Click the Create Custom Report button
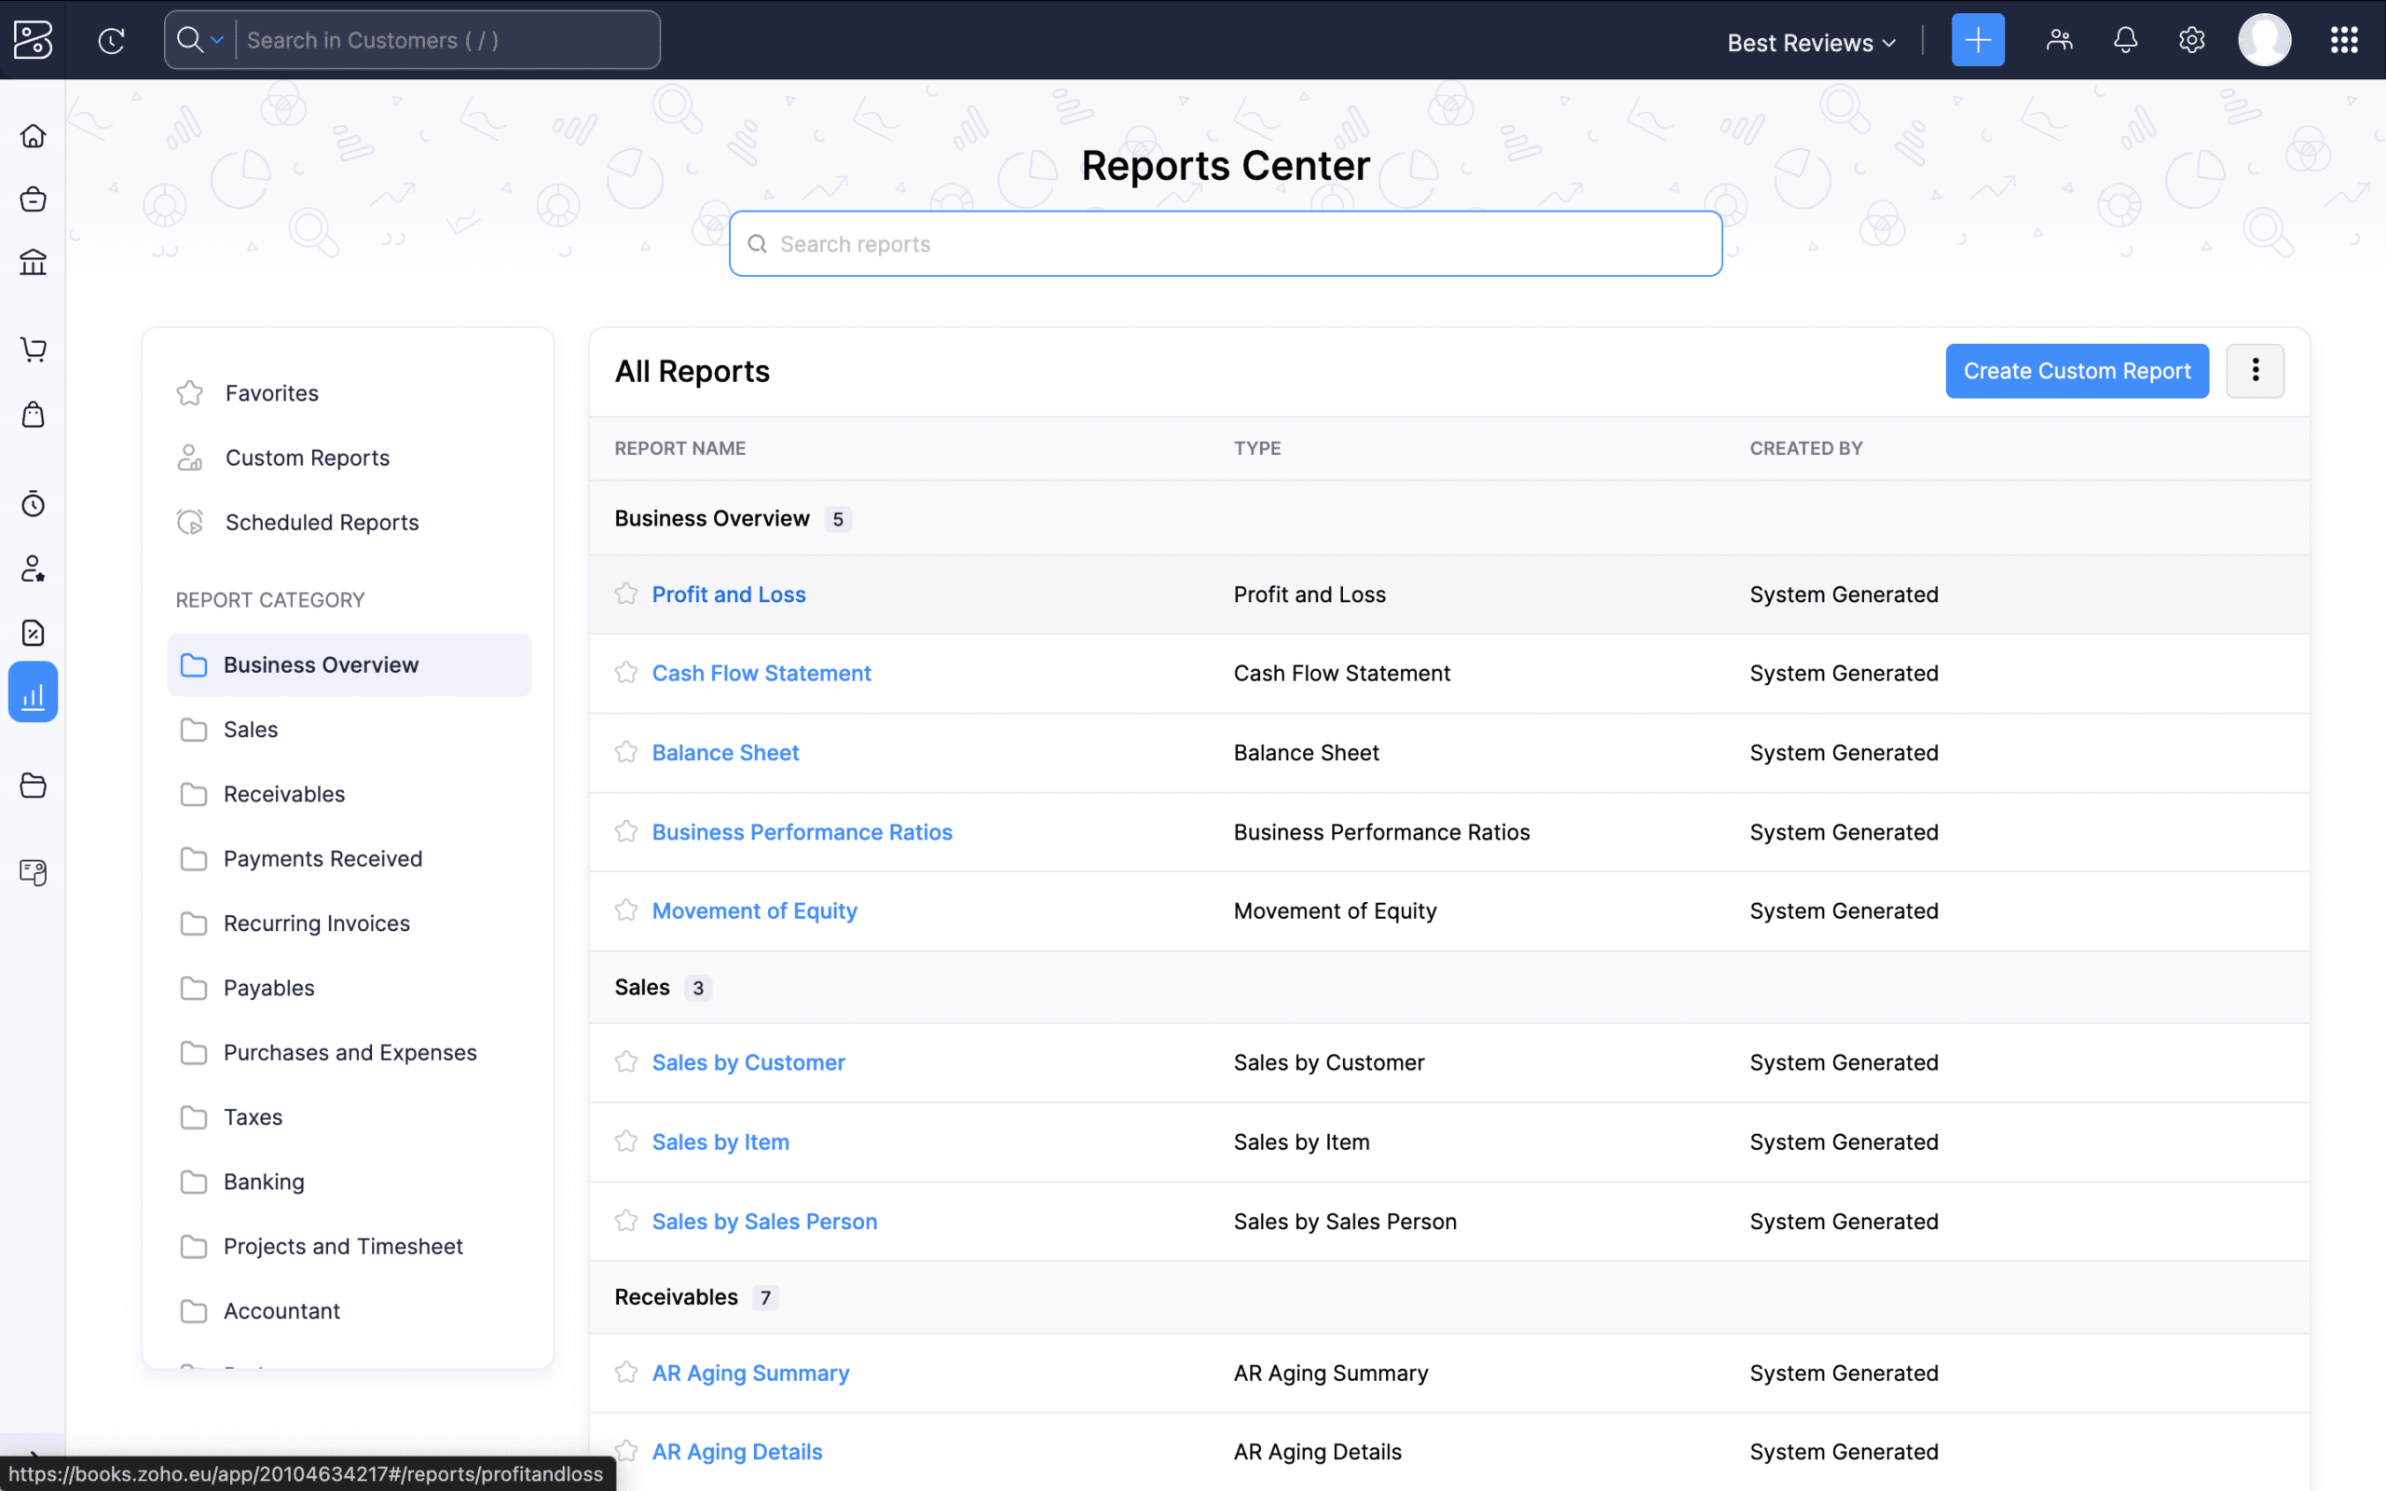This screenshot has width=2386, height=1491. tap(2077, 371)
